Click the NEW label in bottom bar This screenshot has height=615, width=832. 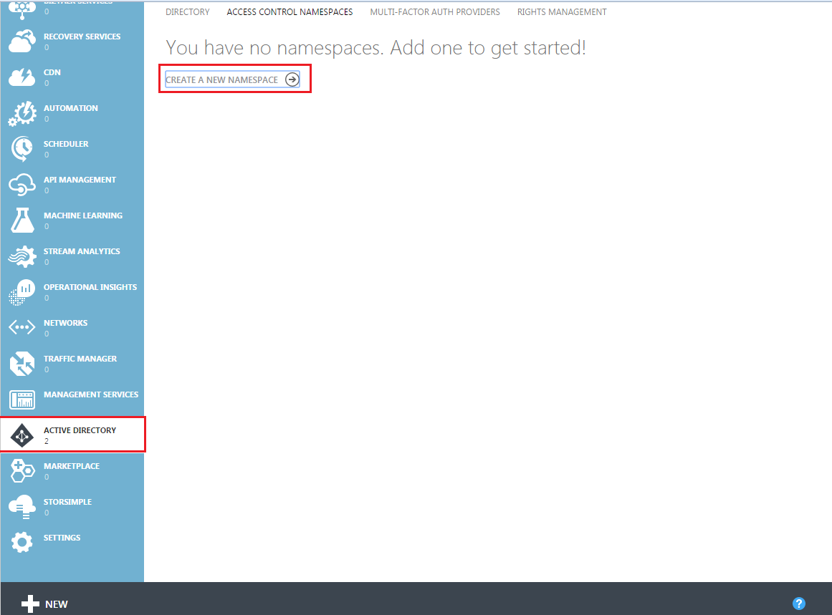[x=56, y=604]
